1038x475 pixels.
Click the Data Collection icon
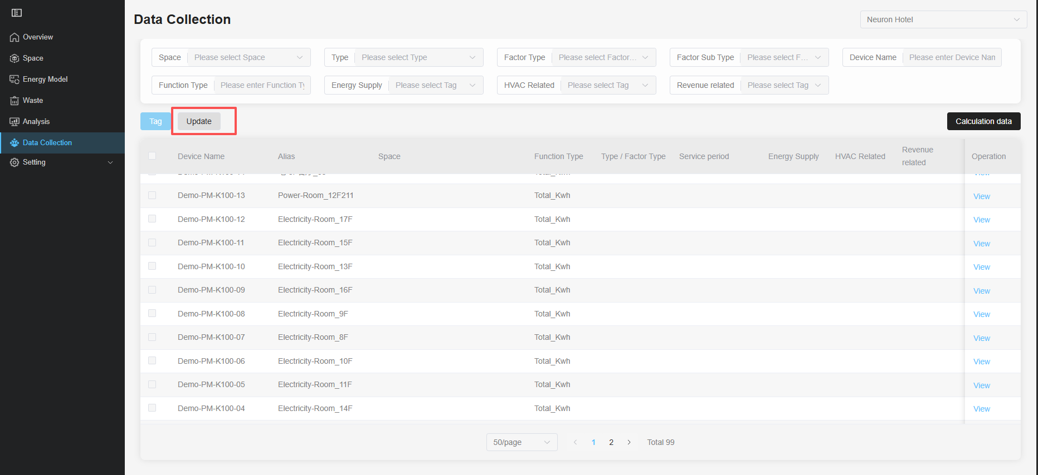pos(14,143)
